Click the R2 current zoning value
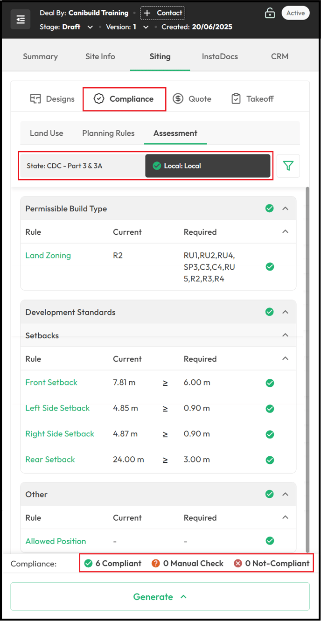The image size is (321, 621). pyautogui.click(x=118, y=255)
